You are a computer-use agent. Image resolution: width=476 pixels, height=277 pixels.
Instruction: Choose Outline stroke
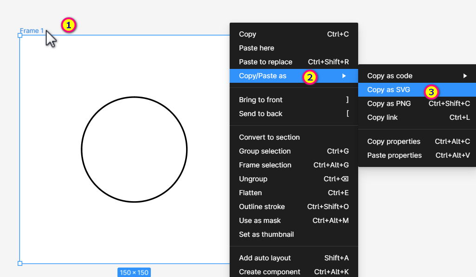(262, 207)
